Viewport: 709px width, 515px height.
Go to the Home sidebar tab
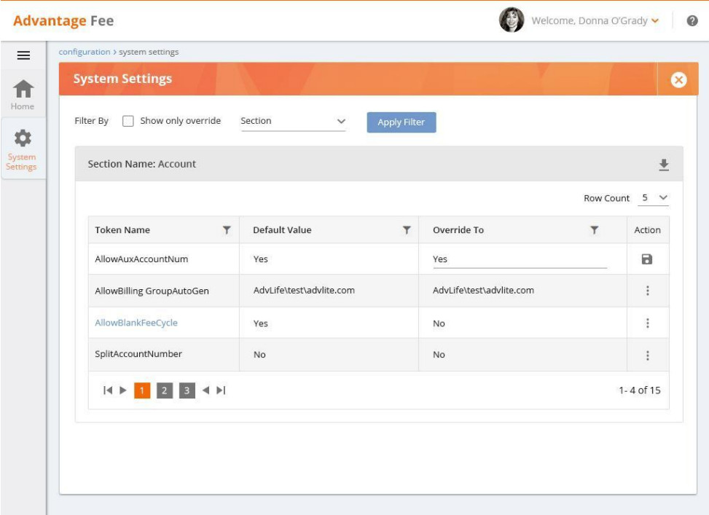coord(23,95)
